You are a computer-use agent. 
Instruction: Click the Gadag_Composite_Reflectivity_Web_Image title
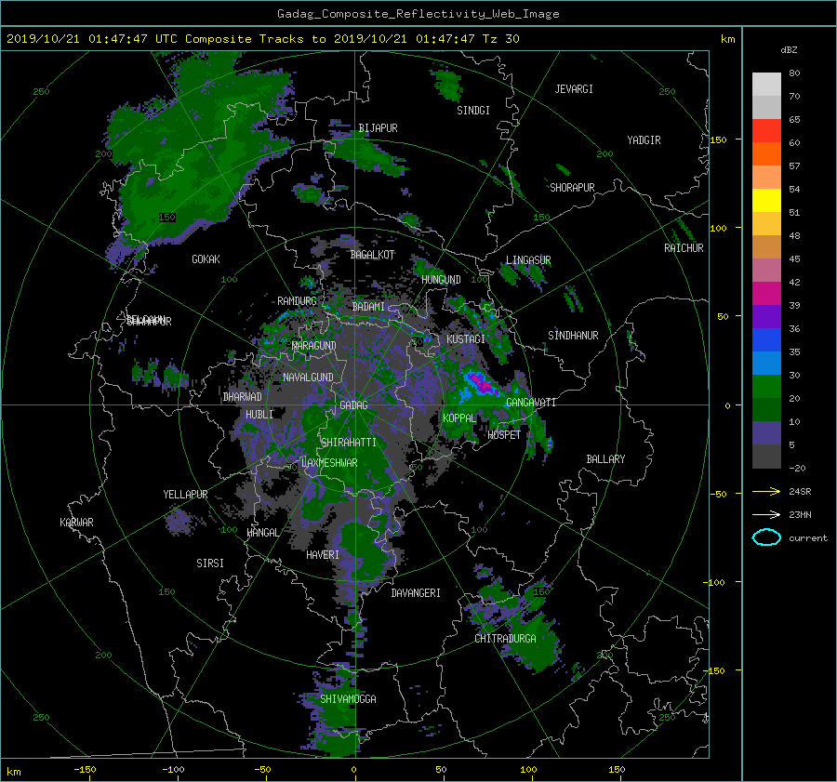tap(418, 14)
